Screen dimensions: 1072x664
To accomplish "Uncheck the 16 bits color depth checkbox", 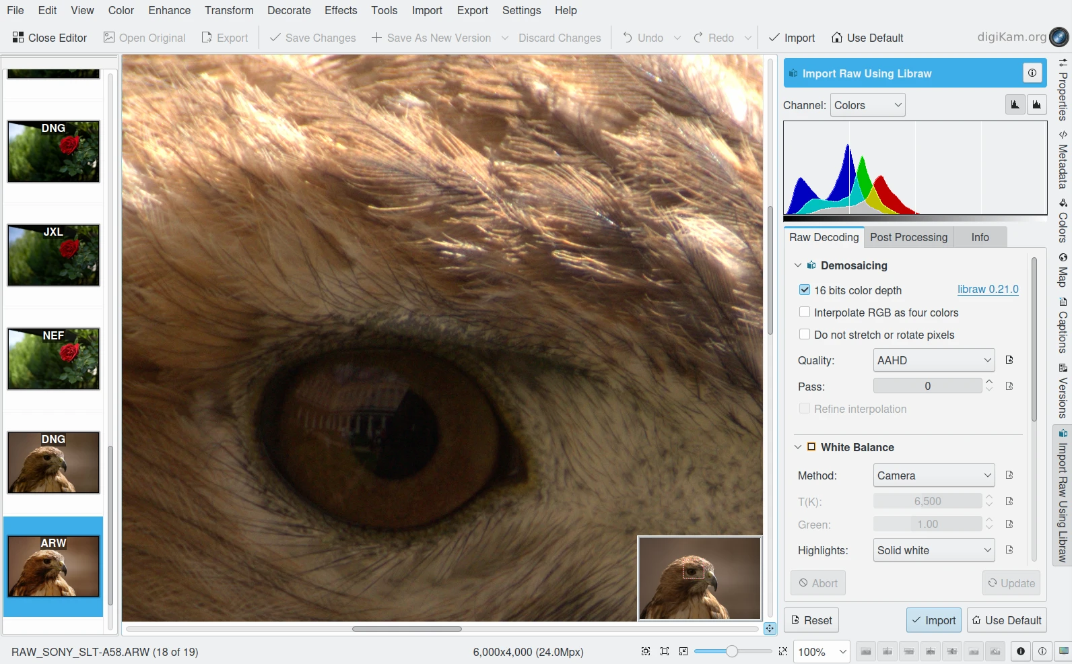I will (x=804, y=290).
